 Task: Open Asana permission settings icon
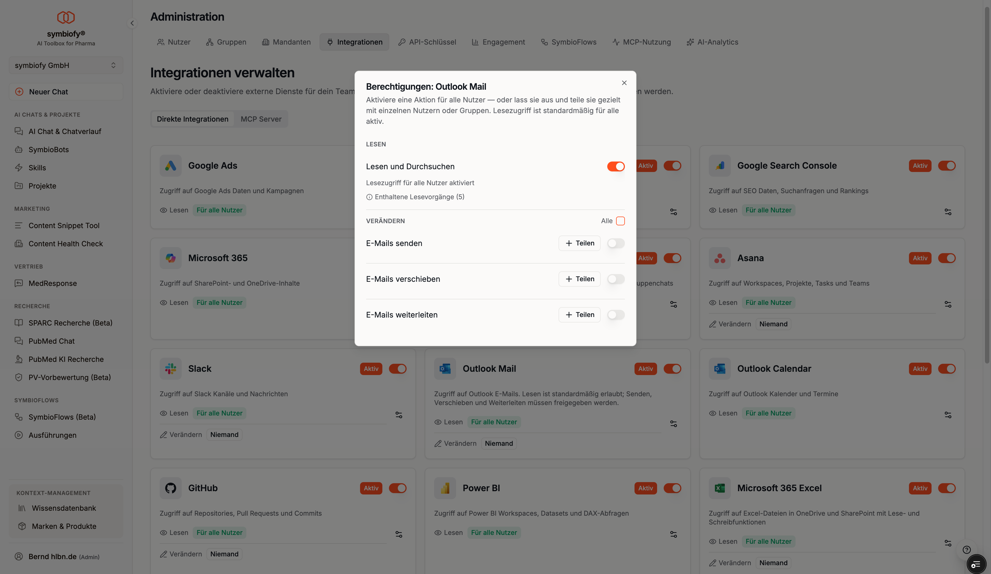[x=948, y=304]
